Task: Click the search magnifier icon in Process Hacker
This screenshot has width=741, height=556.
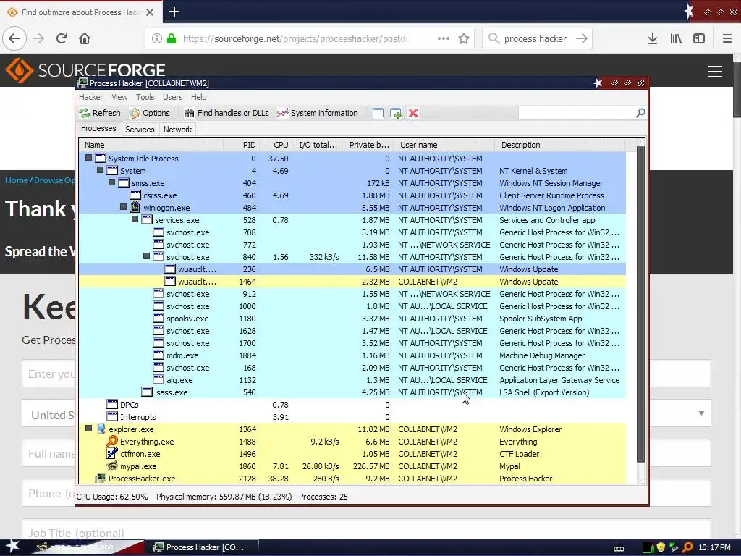Action: tap(640, 113)
